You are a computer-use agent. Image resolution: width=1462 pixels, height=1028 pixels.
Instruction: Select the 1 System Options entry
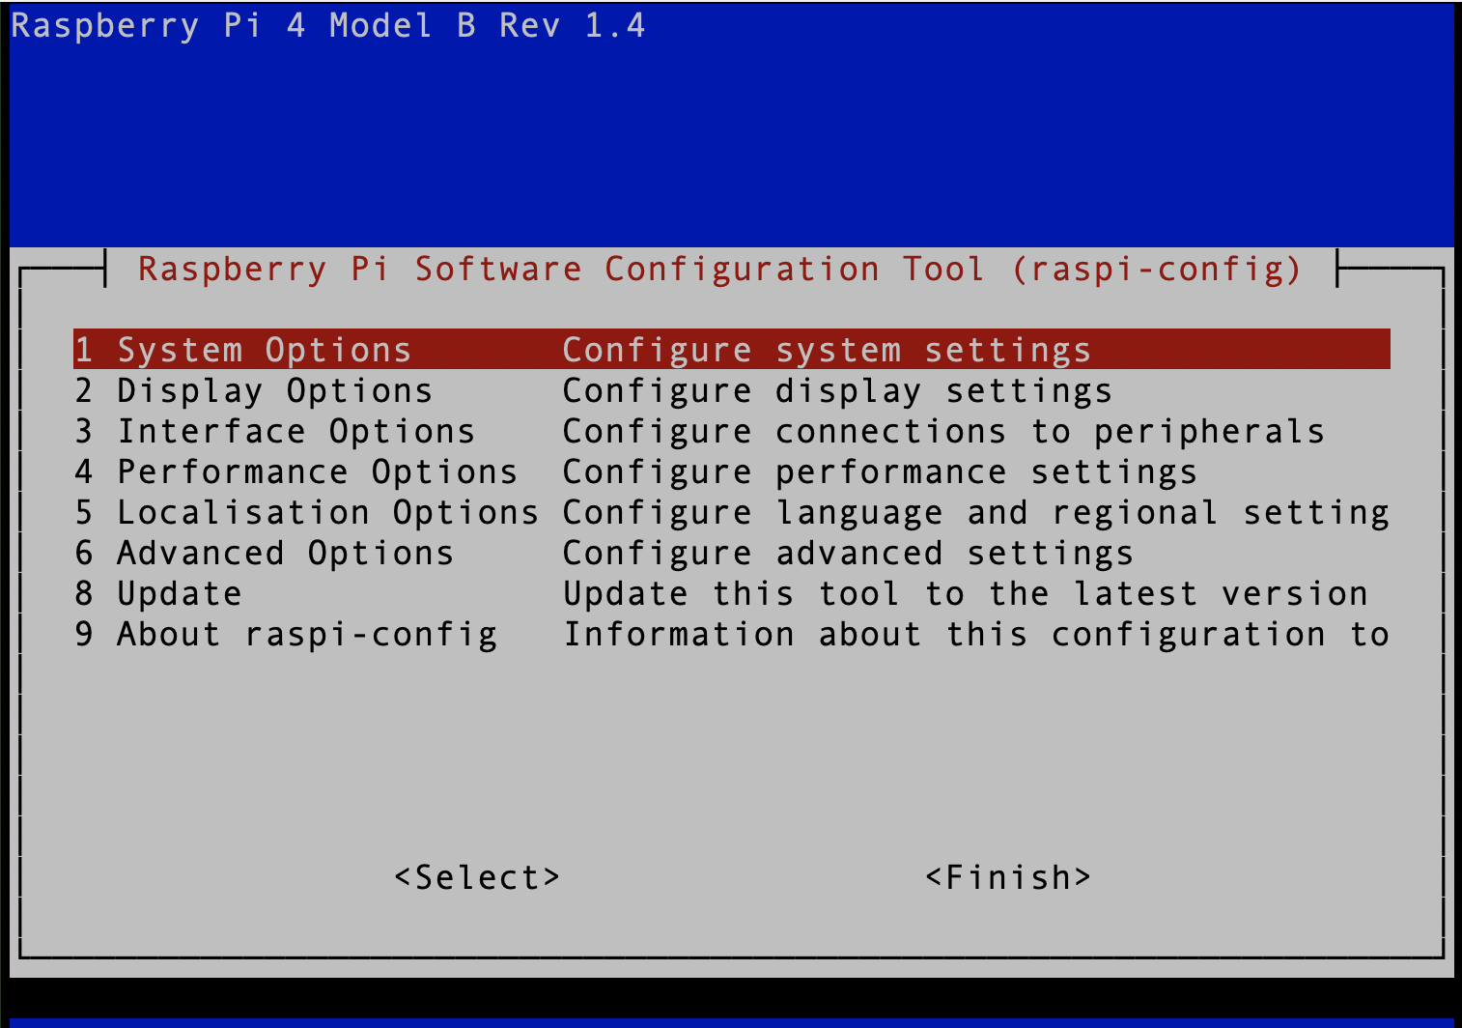[x=731, y=349]
